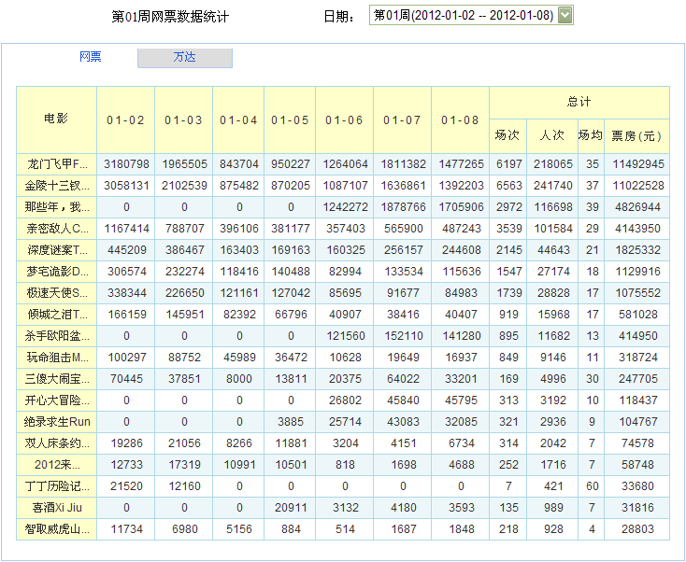The width and height of the screenshot is (686, 562).
Task: Click the 01-03 column header
Action: pos(184,119)
